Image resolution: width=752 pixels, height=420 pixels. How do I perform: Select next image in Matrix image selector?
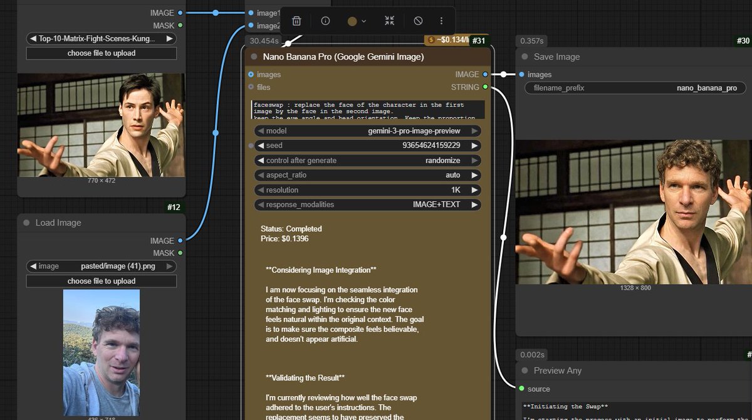coord(169,38)
